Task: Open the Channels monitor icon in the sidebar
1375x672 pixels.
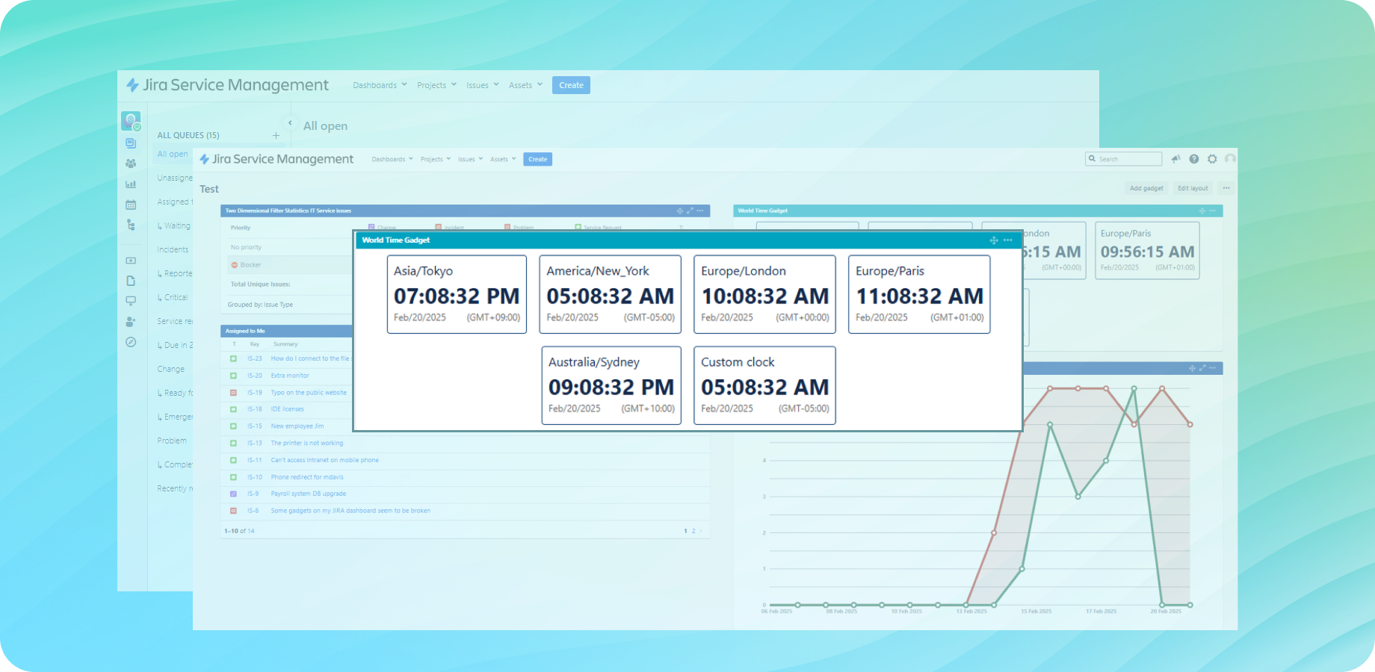Action: tap(131, 301)
